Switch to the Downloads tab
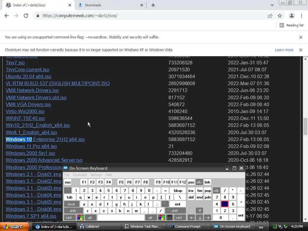Image resolution: width=308 pixels, height=231 pixels. (x=110, y=5)
